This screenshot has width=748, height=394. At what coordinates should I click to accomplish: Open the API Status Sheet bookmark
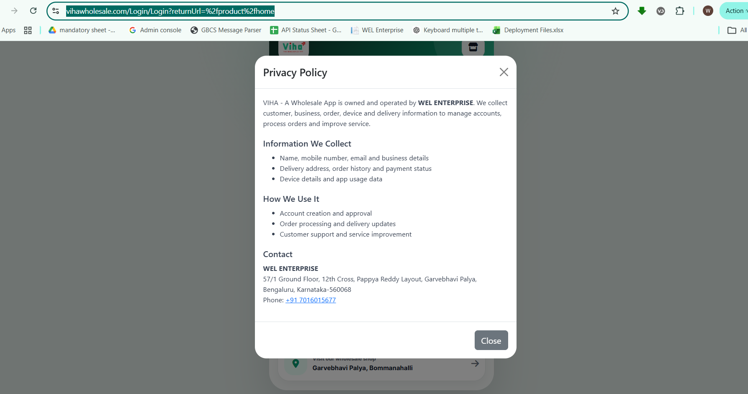(x=306, y=30)
